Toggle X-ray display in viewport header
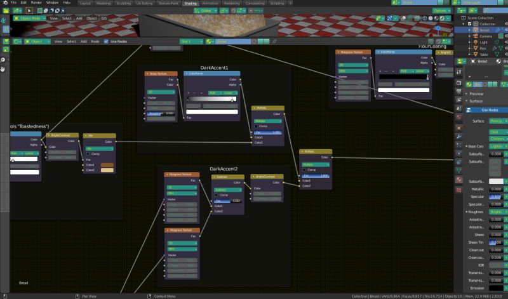Screen dimensions: 508x299 pos(418,18)
